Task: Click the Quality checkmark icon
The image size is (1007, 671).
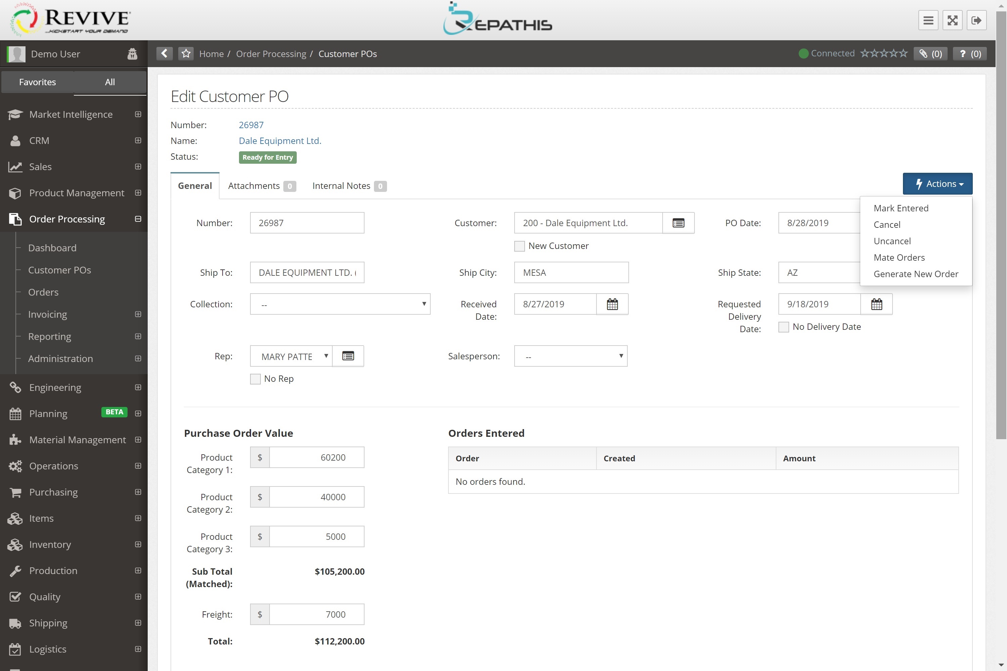Action: pos(15,597)
